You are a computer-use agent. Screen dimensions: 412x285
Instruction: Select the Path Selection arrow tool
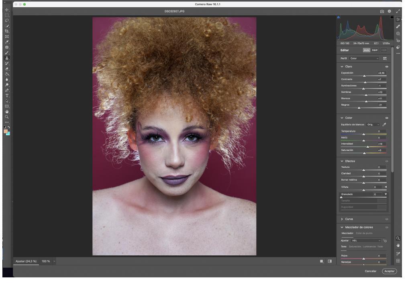(7, 101)
